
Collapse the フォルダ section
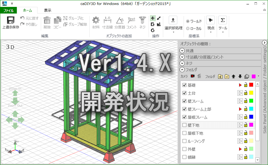(182, 70)
